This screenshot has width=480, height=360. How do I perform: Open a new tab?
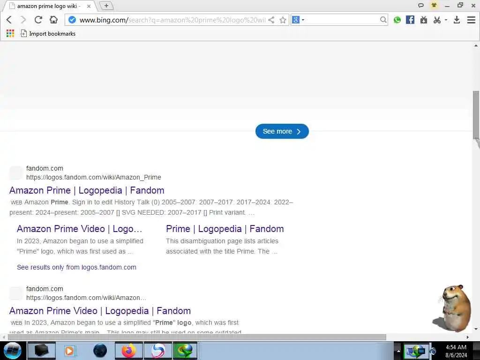(106, 6)
